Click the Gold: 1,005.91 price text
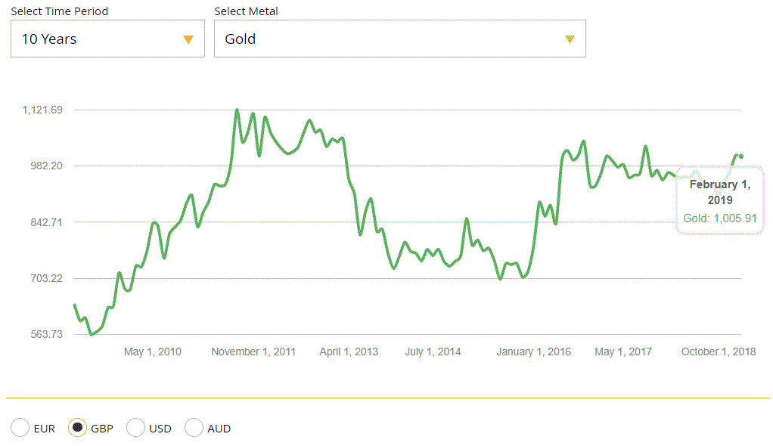This screenshot has width=773, height=446. point(719,218)
